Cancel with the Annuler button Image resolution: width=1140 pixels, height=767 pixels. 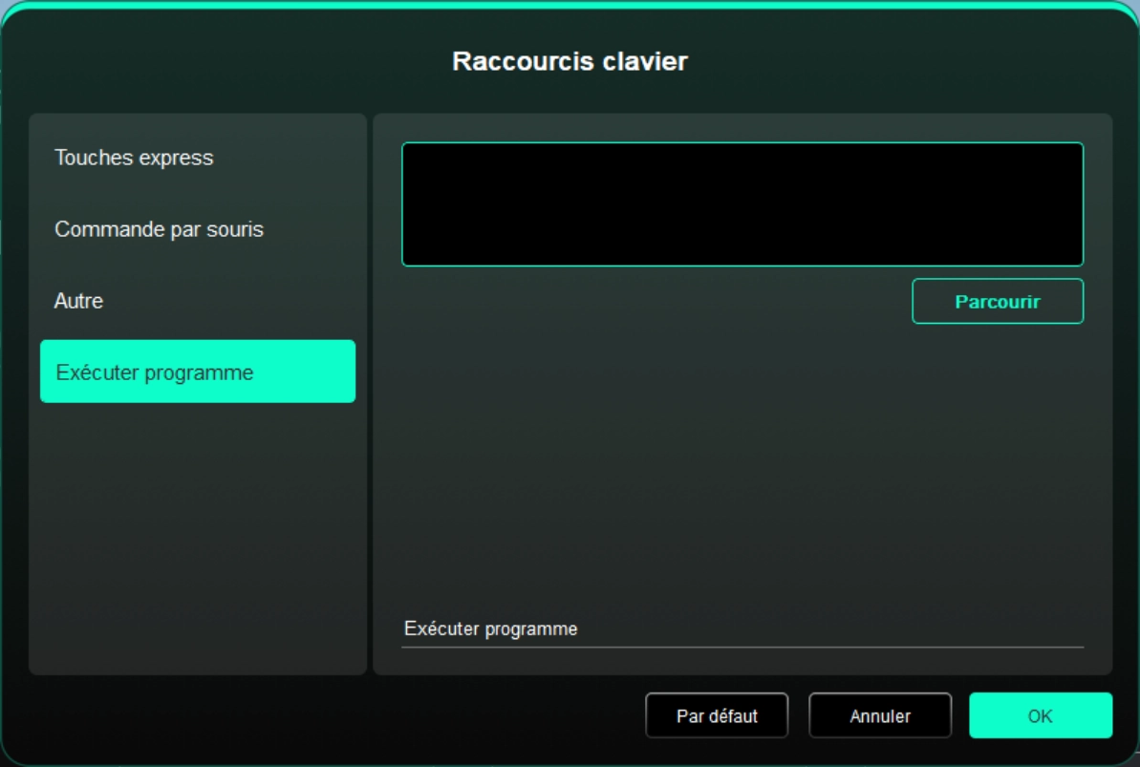[x=879, y=715]
